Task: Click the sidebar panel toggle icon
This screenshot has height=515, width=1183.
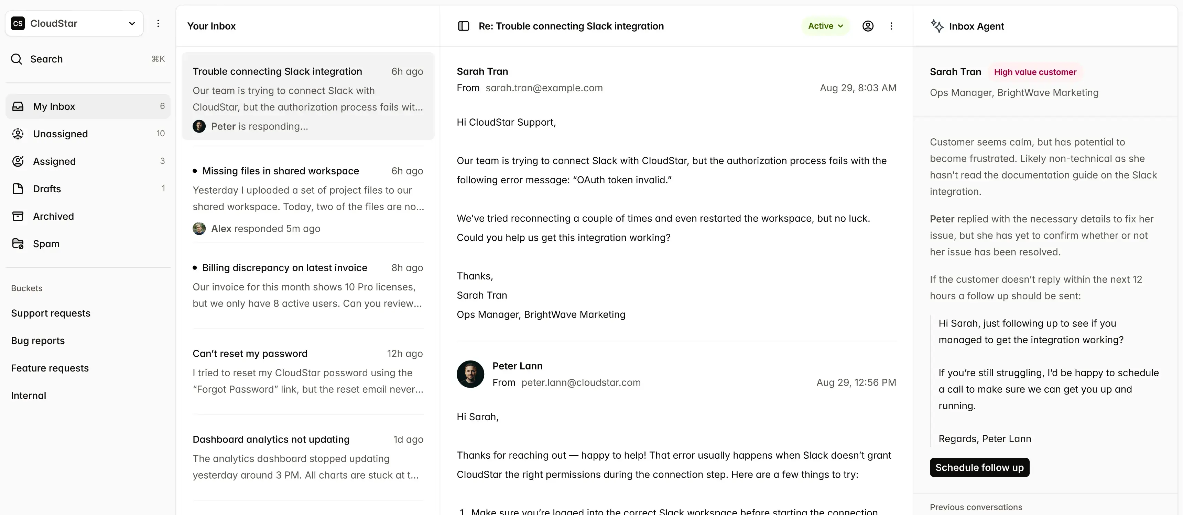Action: [463, 26]
